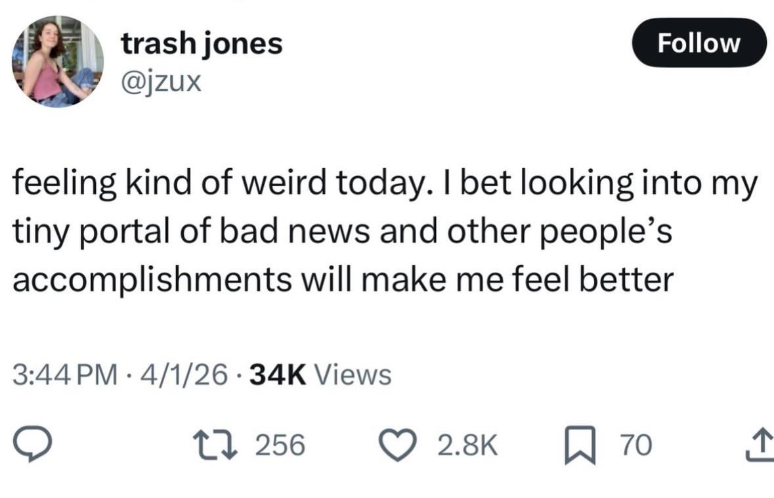Follow the trash jones account
Screen dimensions: 774x498
(x=699, y=43)
